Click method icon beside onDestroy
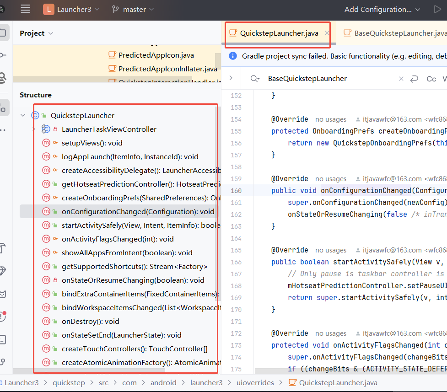This screenshot has width=447, height=392. [x=46, y=321]
